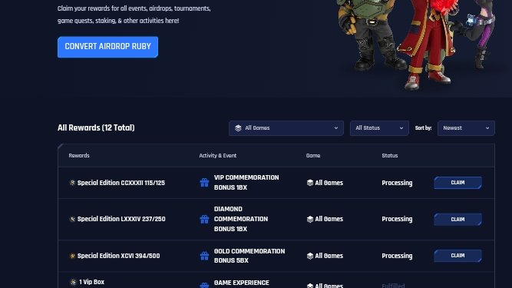The height and width of the screenshot is (288, 512).
Task: Select the Special Edition XCVI 394/500 text
Action: [x=118, y=256]
